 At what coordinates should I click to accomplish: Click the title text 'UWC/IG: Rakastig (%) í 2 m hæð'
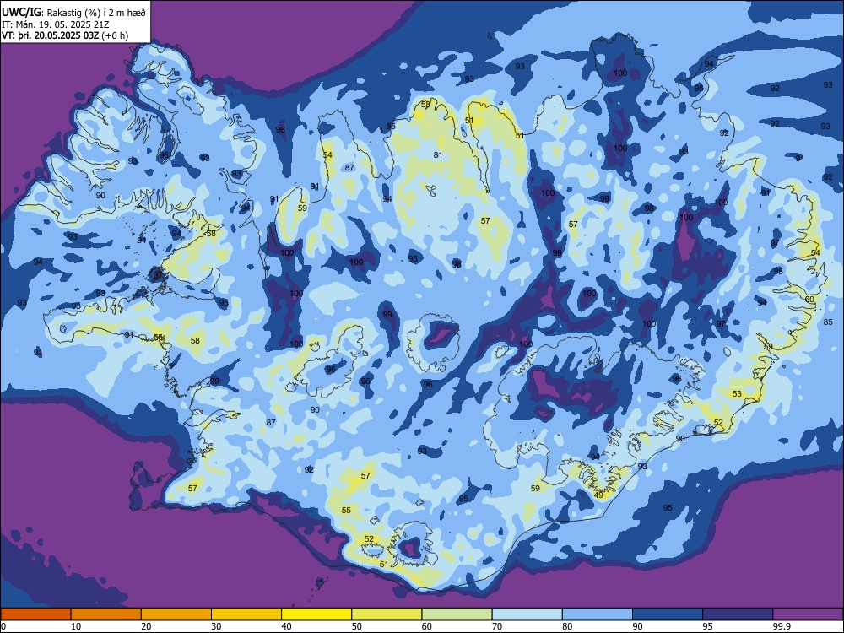tap(73, 13)
